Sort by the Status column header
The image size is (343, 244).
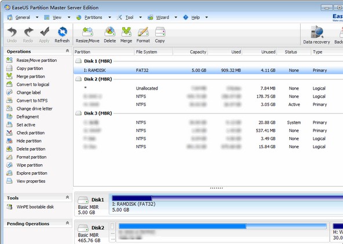point(294,52)
